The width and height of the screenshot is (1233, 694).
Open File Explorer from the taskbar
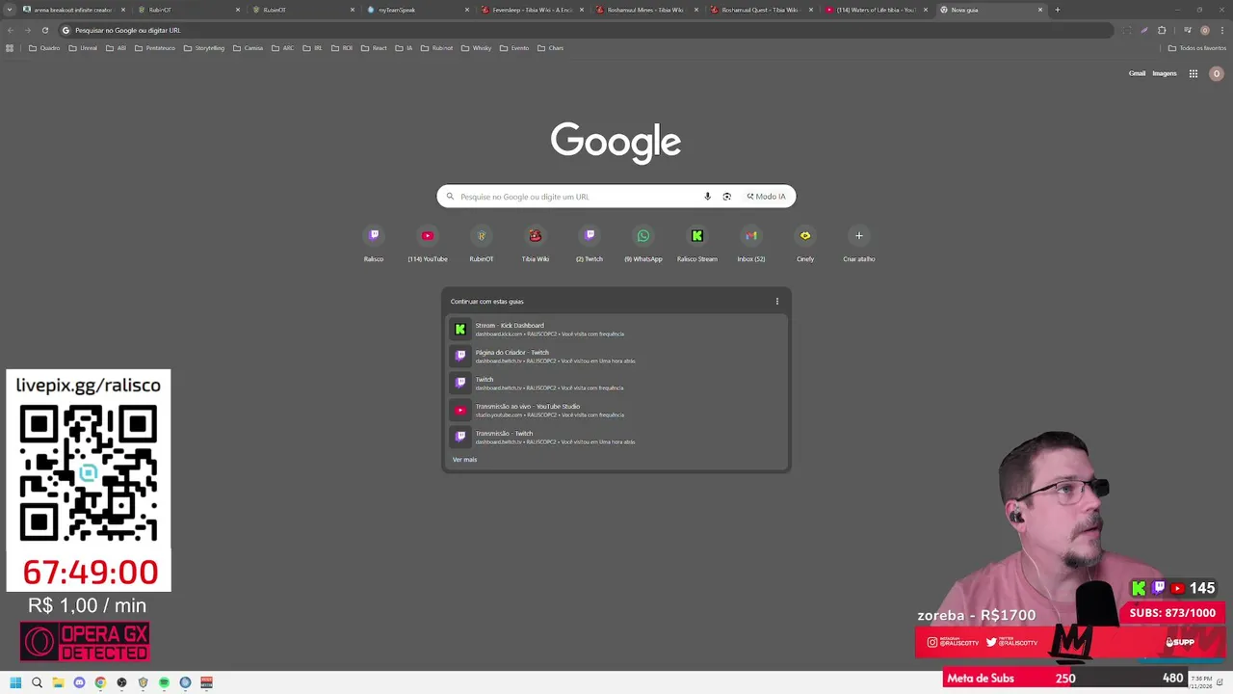tap(58, 682)
